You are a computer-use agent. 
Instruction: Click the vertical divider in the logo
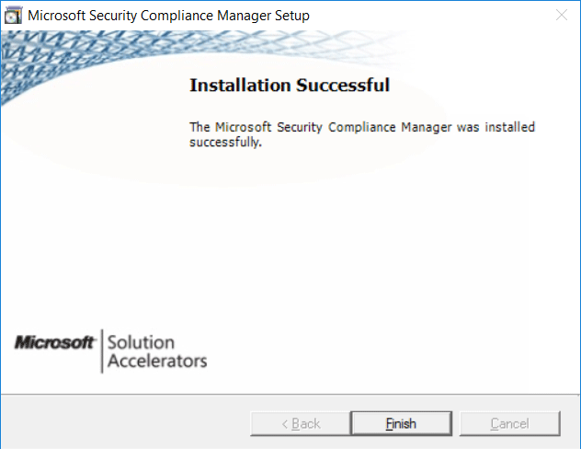point(102,351)
